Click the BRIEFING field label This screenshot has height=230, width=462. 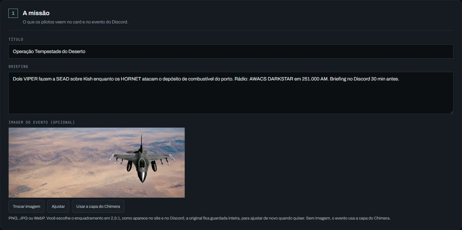(18, 67)
